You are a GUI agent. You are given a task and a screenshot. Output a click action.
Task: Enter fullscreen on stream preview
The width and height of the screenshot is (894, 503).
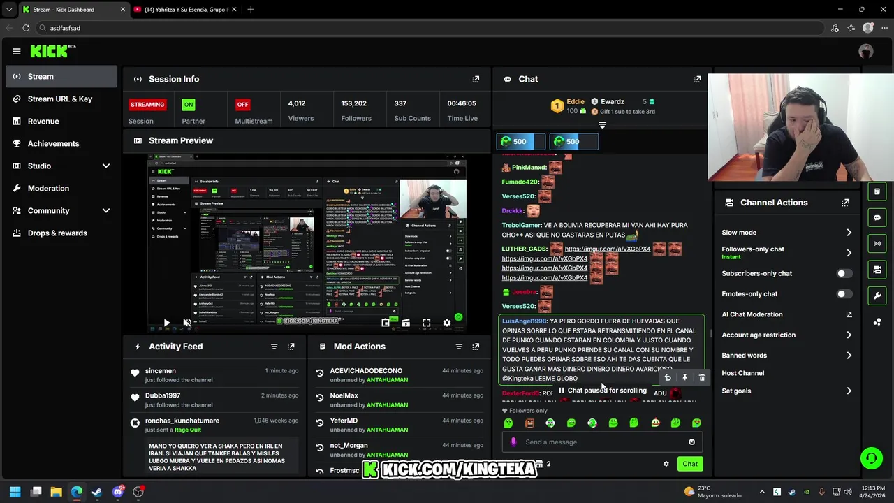click(x=426, y=323)
